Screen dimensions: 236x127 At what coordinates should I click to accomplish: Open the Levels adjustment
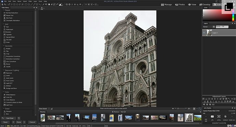click(x=7, y=76)
